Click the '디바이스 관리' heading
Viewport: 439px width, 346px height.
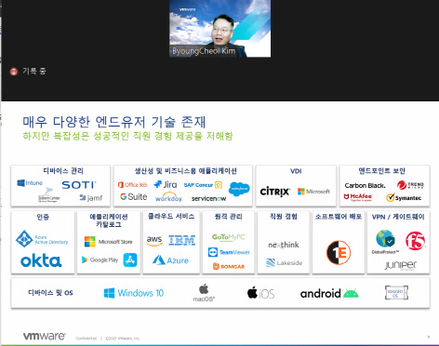[63, 171]
